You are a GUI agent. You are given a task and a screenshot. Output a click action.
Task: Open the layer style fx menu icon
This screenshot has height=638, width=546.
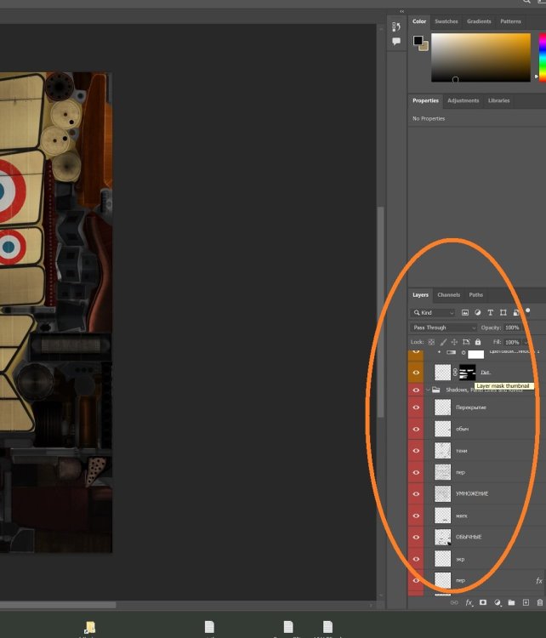[469, 602]
